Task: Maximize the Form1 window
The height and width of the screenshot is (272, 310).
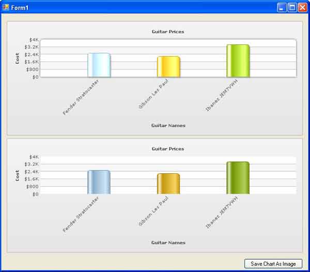Action: [292, 8]
